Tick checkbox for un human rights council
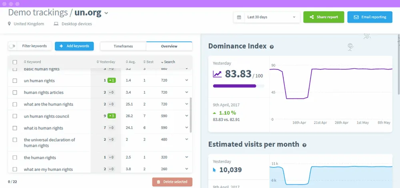400x188 pixels. click(15, 116)
